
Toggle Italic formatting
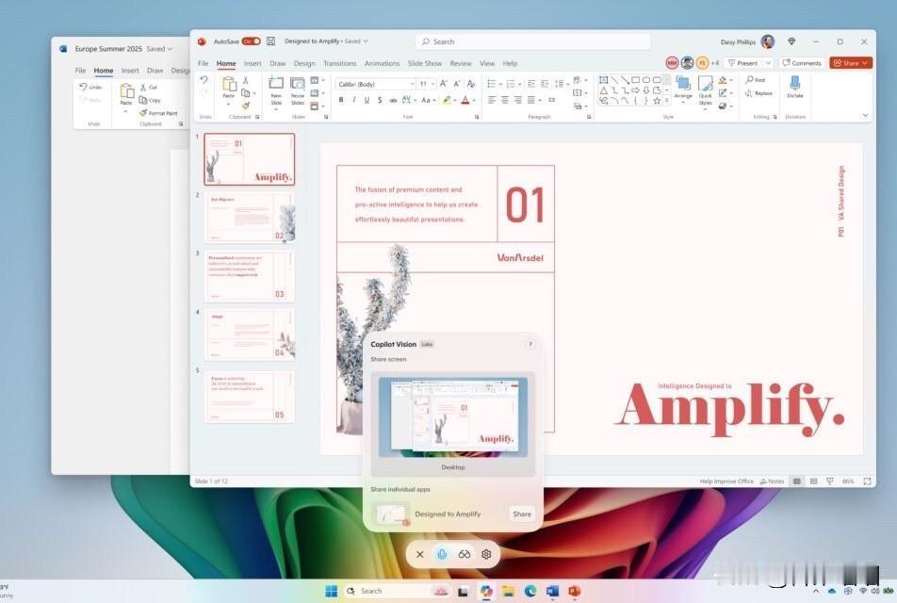coord(354,100)
